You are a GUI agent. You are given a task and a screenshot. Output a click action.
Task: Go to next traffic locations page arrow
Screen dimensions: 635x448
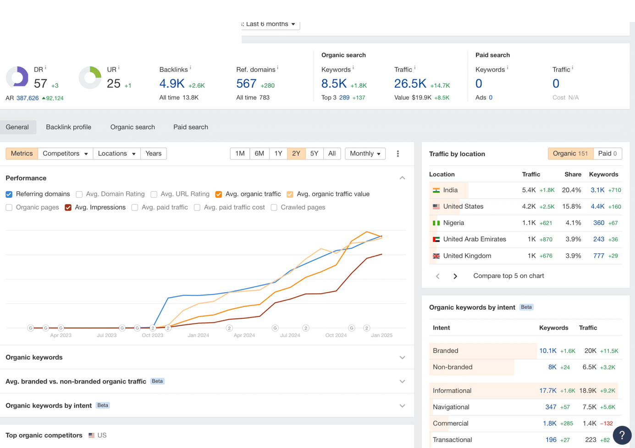coord(455,276)
